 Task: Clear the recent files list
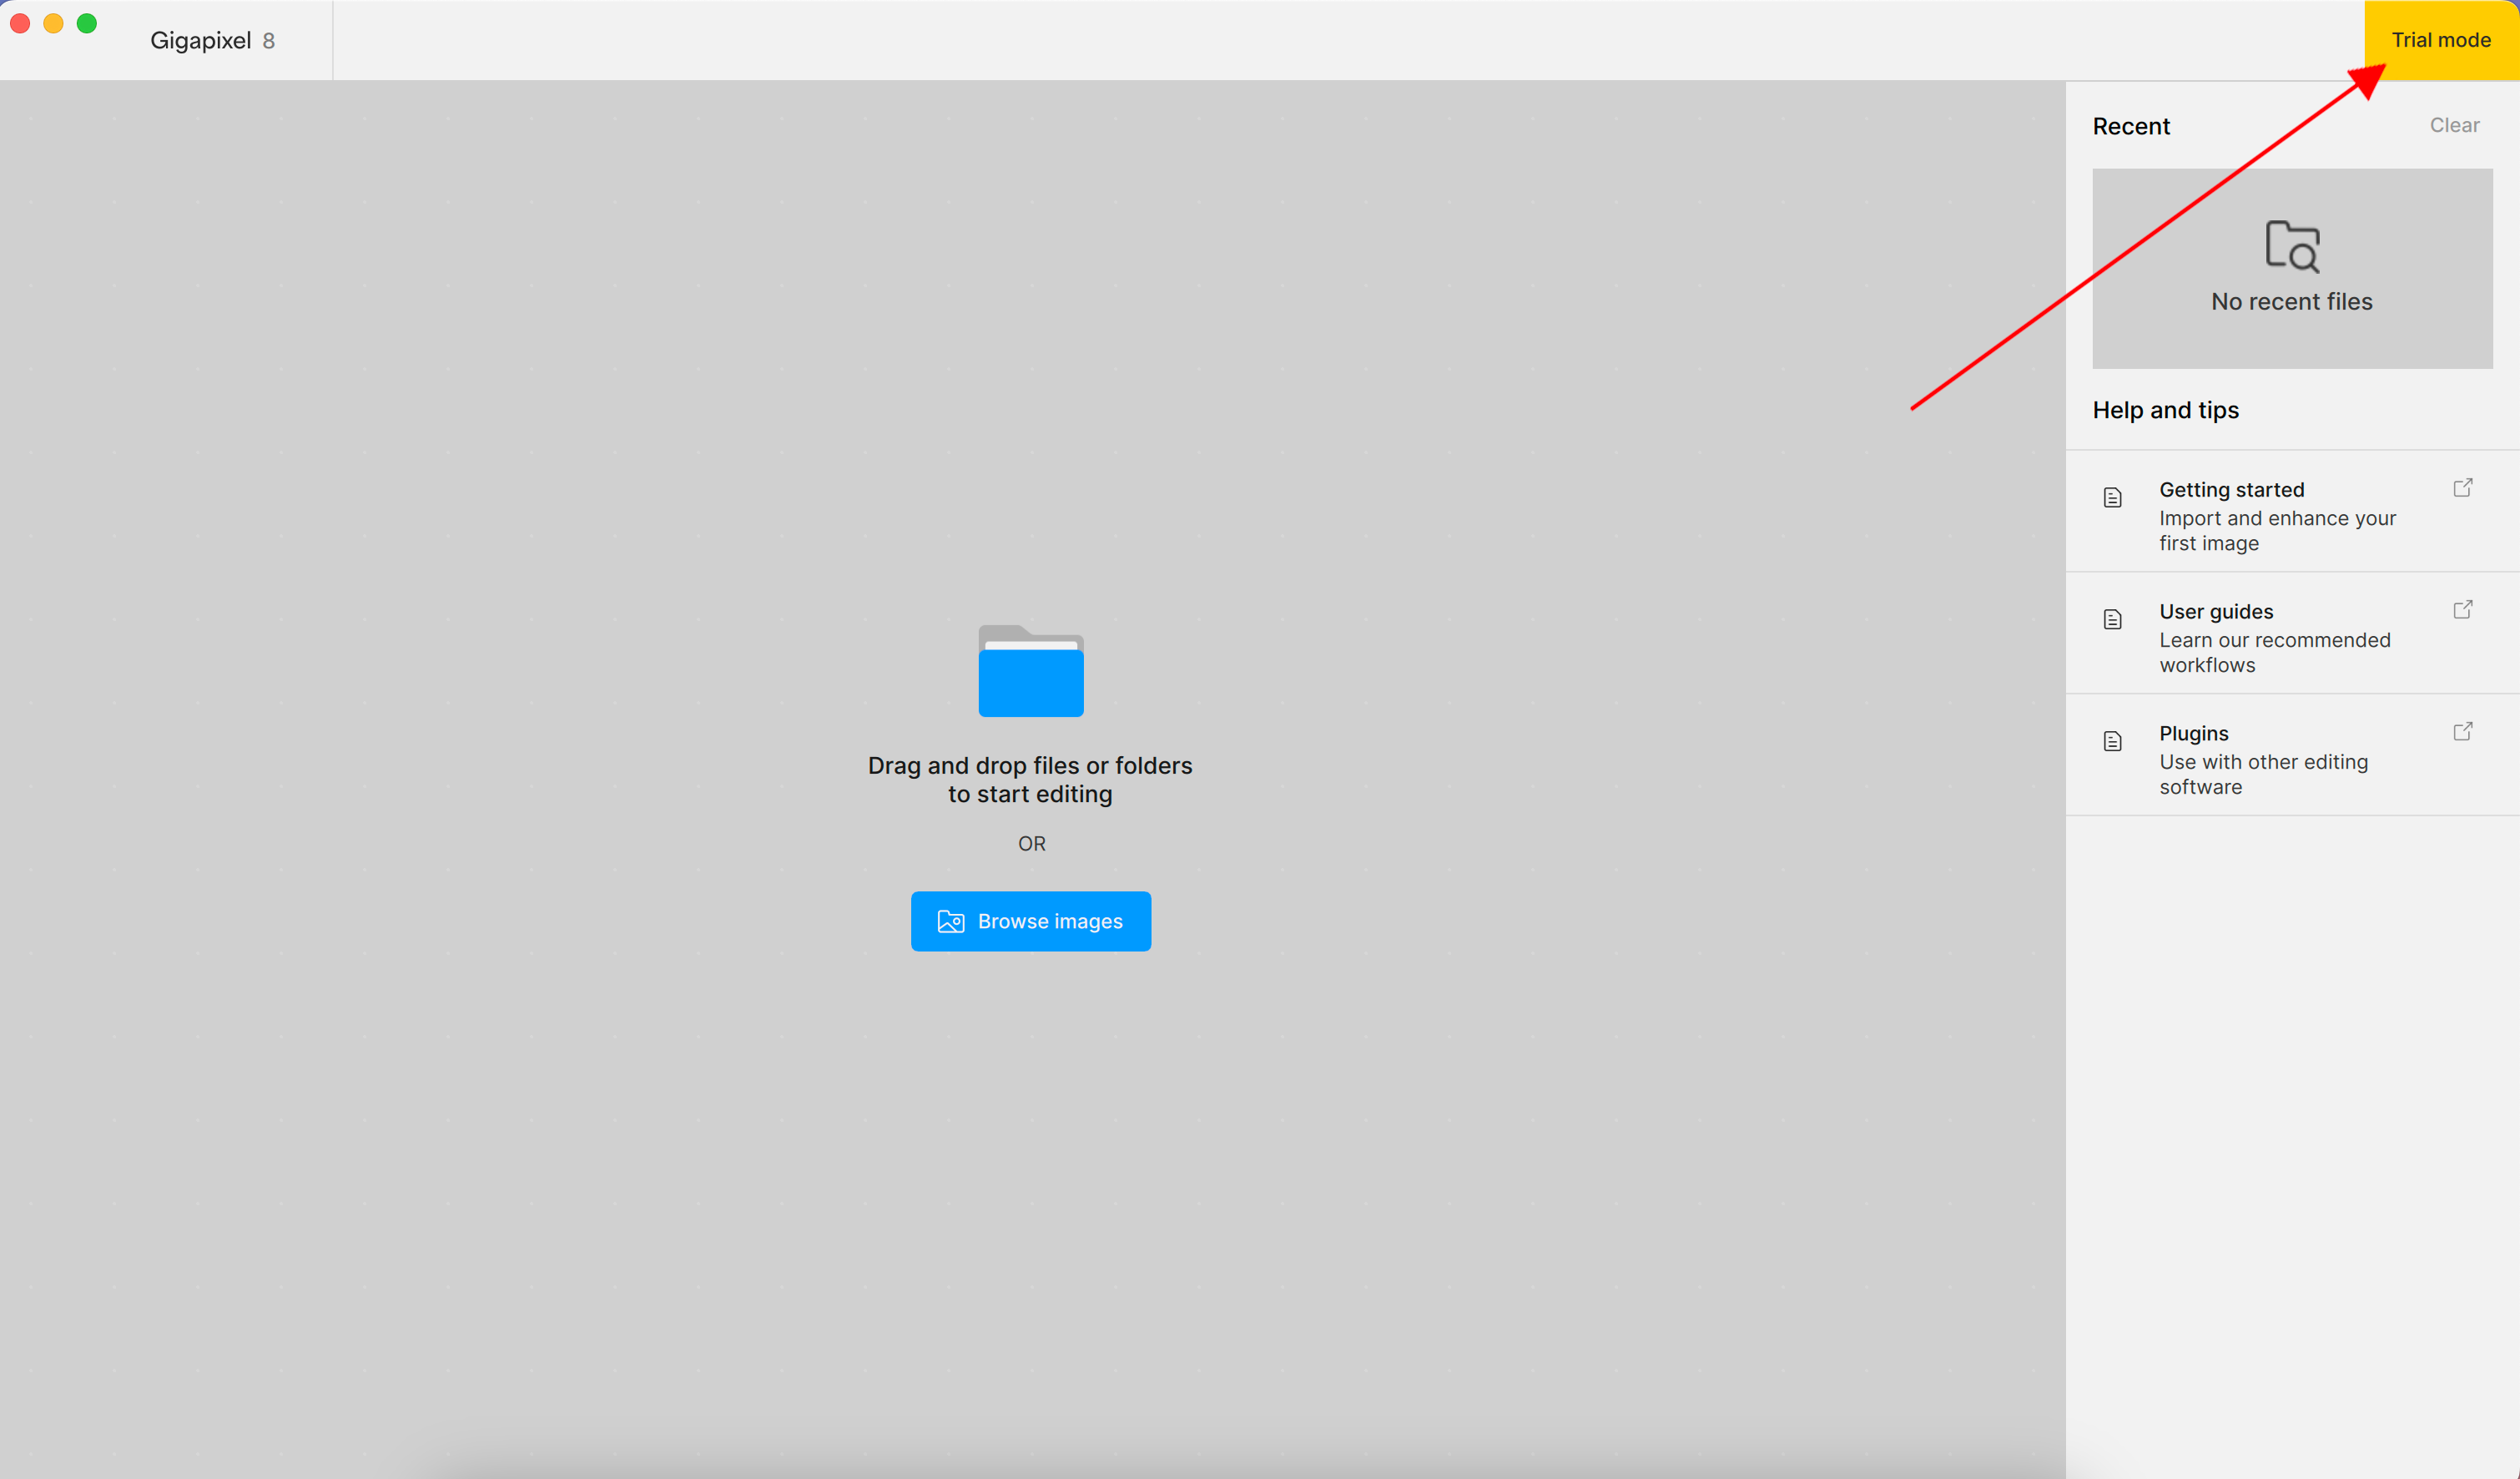[x=2454, y=125]
